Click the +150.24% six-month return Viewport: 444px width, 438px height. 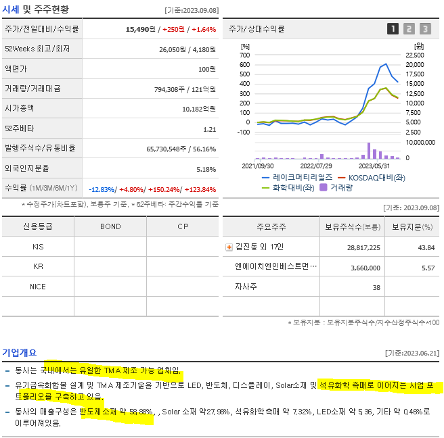coord(164,189)
